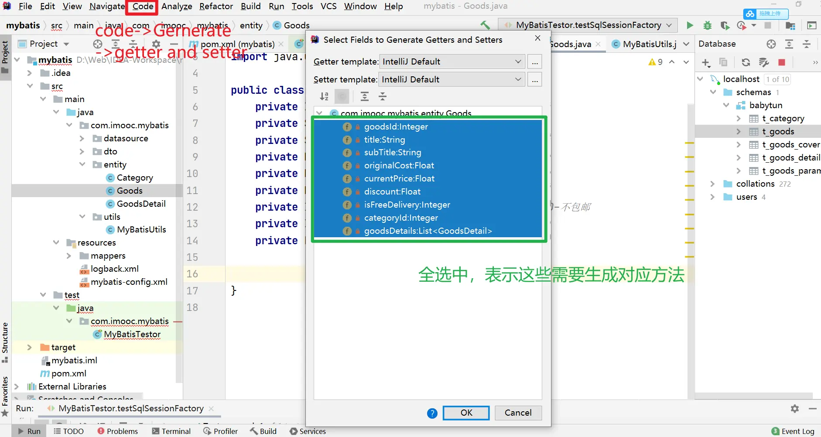Collapse all nodes in the Database panel

click(807, 44)
